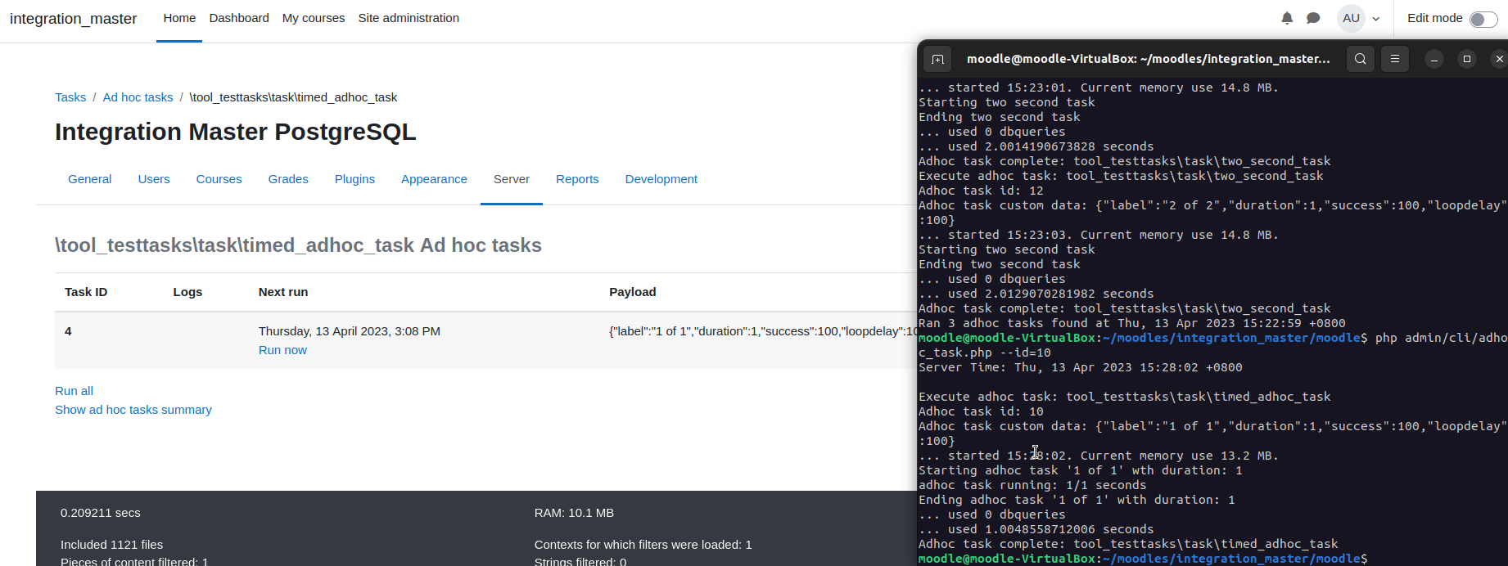This screenshot has height=566, width=1508.
Task: Switch to the Courses tab
Action: pos(219,179)
